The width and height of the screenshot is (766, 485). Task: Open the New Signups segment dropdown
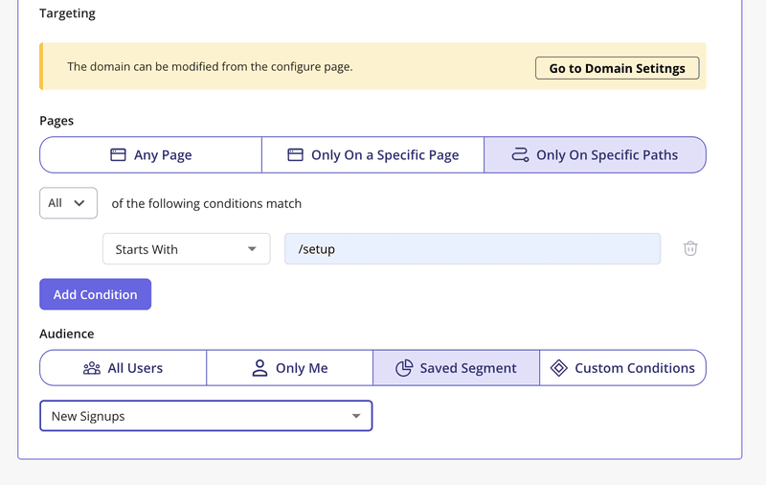[206, 416]
